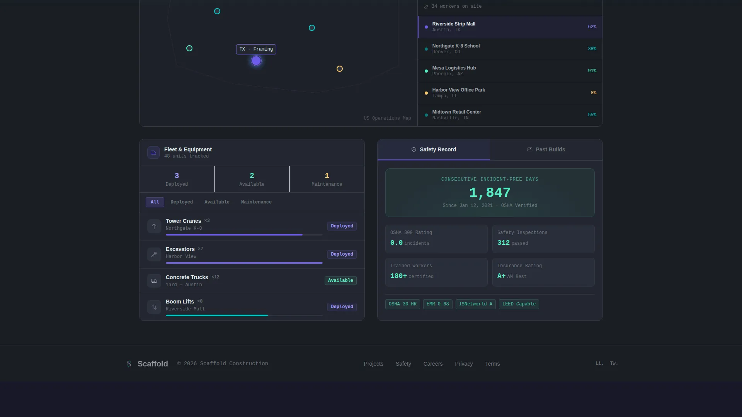Select the orange map marker for Tampa
The image size is (742, 417).
(340, 69)
